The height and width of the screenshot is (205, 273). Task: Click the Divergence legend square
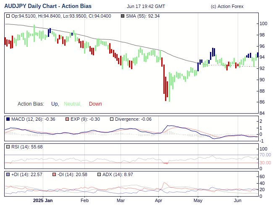pyautogui.click(x=111, y=119)
